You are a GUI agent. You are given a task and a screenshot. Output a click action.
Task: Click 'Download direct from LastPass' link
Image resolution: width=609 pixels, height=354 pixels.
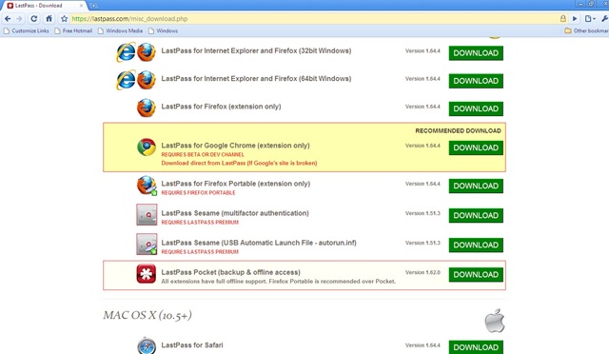point(239,164)
